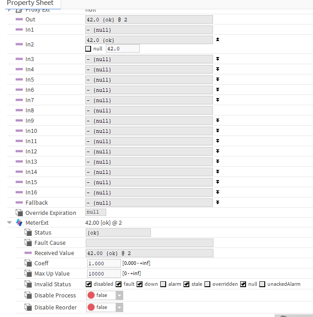The height and width of the screenshot is (317, 313).
Task: Tick the overridden invalid status checkbox
Action: (207, 284)
